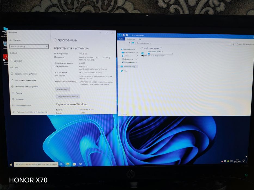Open File Explorer from taskbar
Image resolution: width=254 pixels, height=190 pixels.
[x=68, y=164]
